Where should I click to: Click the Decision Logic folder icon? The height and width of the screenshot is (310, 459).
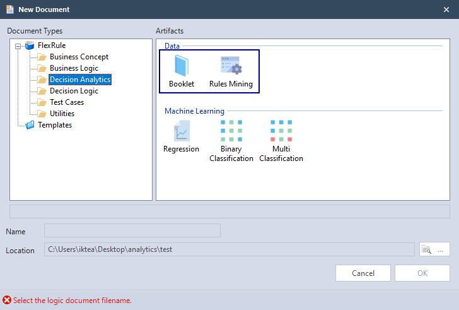pyautogui.click(x=42, y=91)
